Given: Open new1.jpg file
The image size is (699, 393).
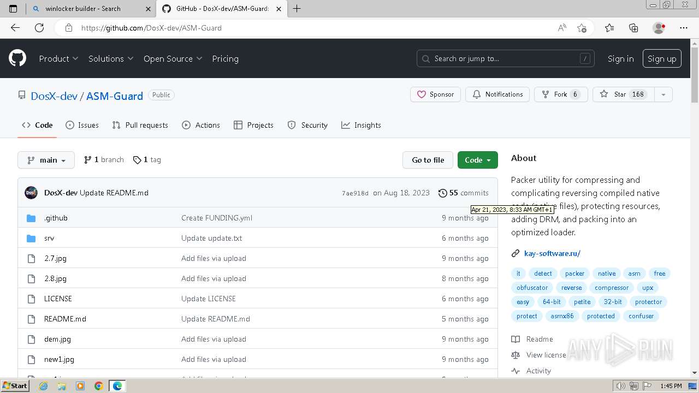Looking at the screenshot, I should pyautogui.click(x=59, y=359).
